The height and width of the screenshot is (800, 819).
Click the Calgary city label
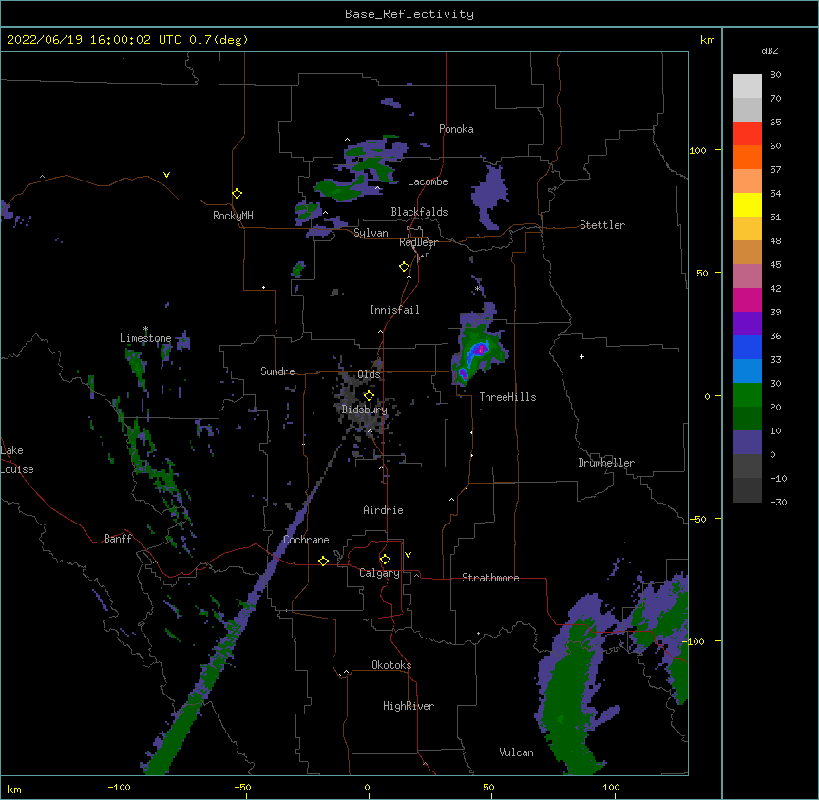click(x=379, y=573)
